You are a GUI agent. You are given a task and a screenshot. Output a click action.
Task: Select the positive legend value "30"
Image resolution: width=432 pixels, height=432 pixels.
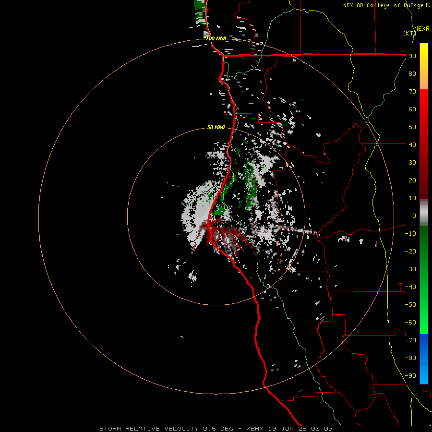pos(412,163)
